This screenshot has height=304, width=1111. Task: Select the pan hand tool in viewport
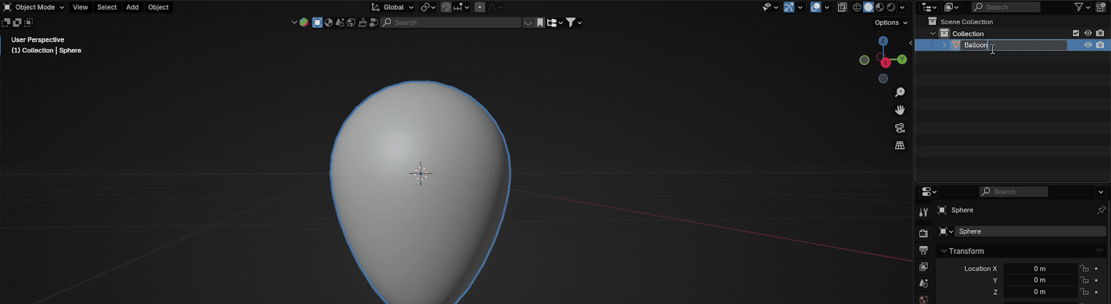pyautogui.click(x=900, y=110)
